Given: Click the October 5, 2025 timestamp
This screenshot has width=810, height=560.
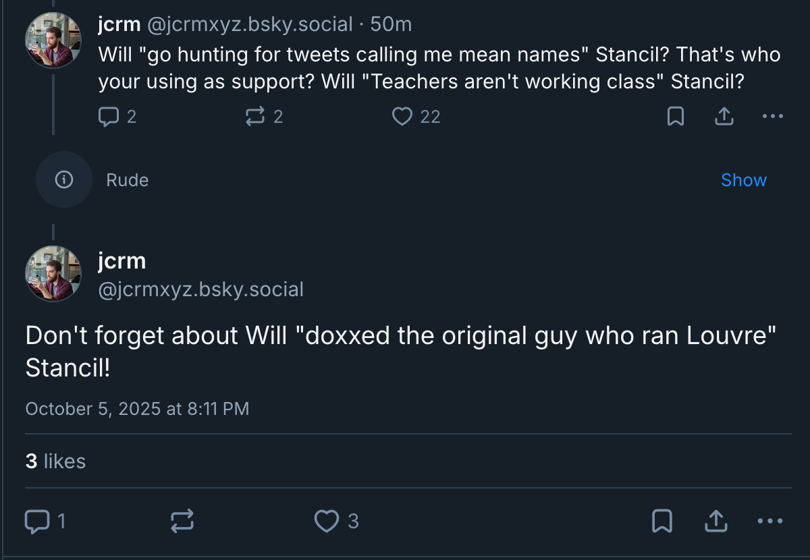Looking at the screenshot, I should (137, 409).
